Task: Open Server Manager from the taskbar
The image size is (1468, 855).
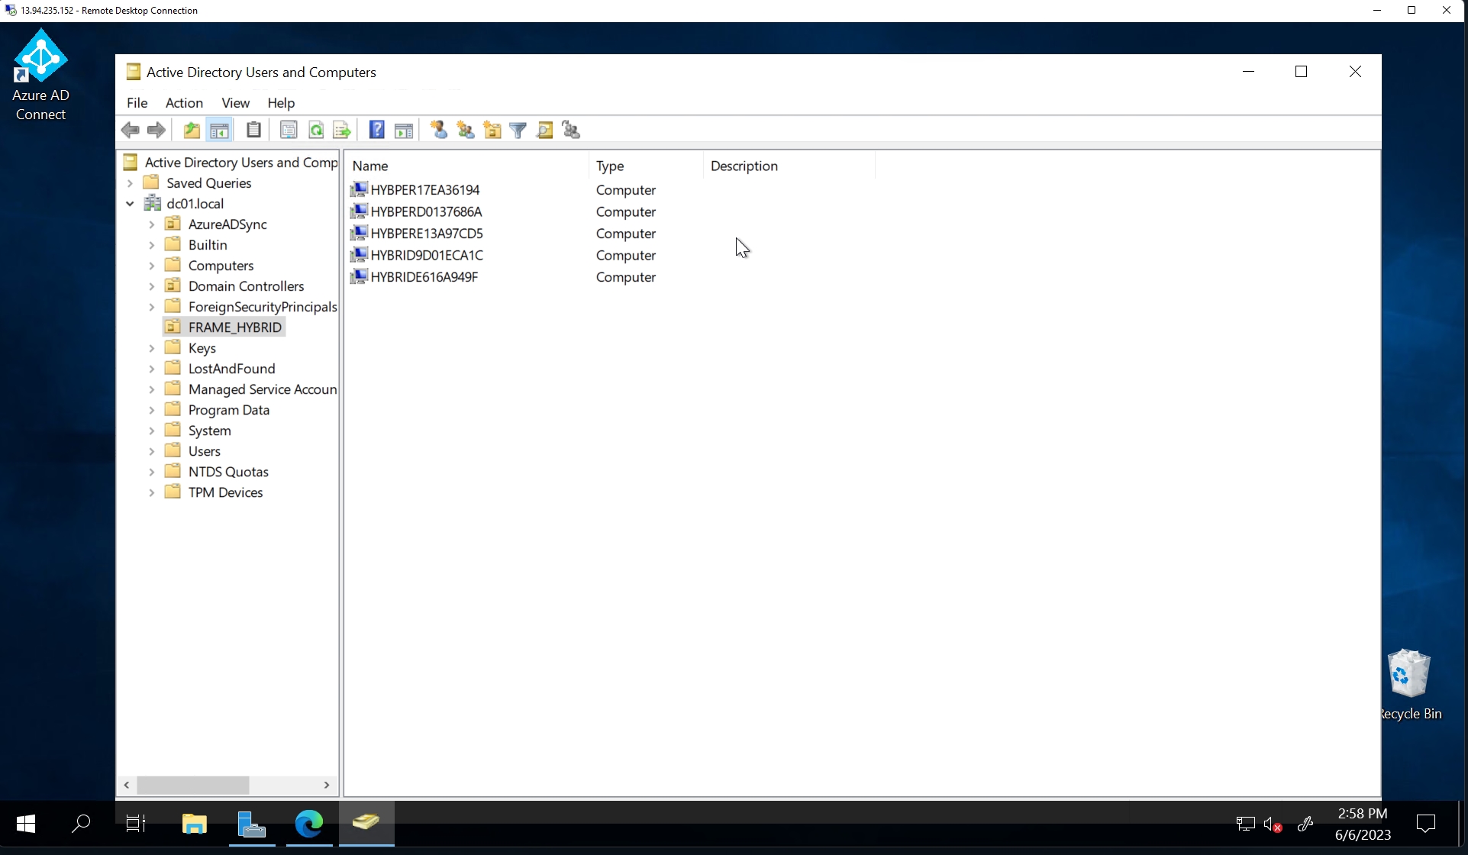Action: (252, 824)
